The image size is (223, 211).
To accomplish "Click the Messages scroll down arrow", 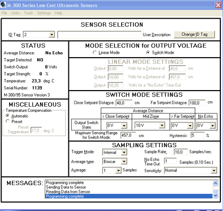I will coord(215,195).
